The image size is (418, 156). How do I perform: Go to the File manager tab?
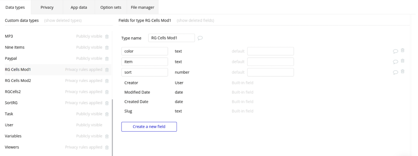click(x=143, y=8)
